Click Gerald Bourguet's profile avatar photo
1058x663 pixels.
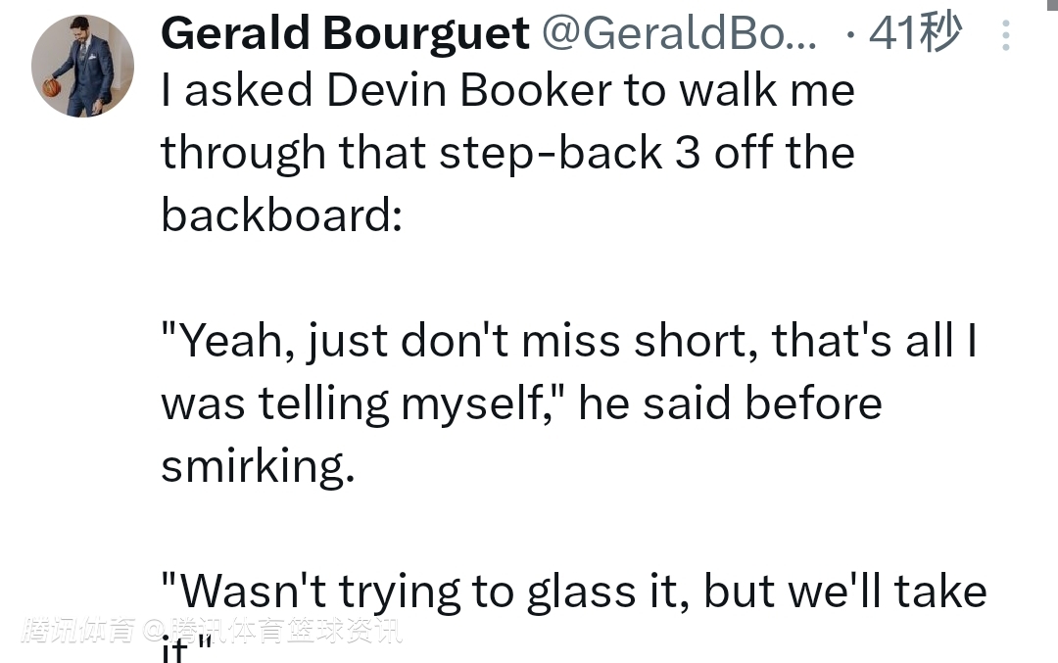(x=82, y=67)
